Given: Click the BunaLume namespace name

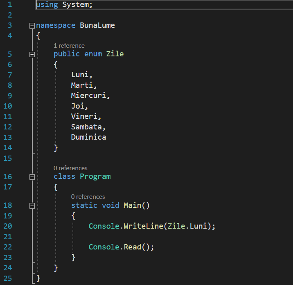Looking at the screenshot, I should point(97,25).
